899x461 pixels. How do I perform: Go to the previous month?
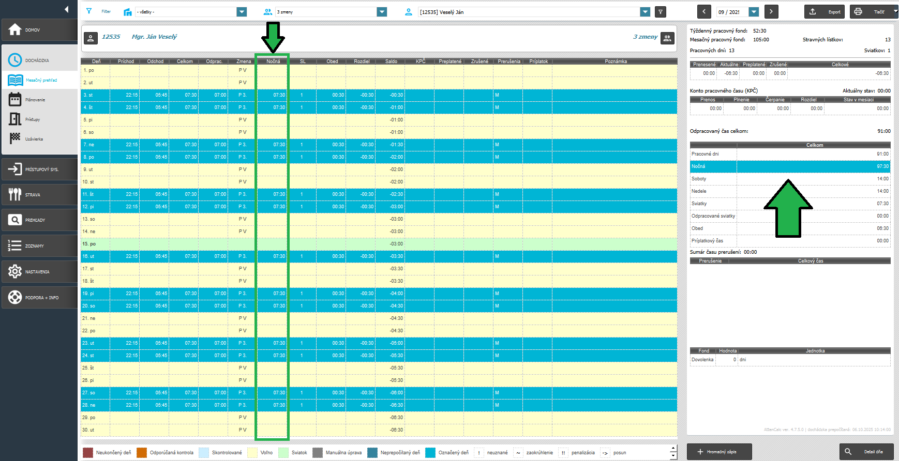(x=704, y=11)
